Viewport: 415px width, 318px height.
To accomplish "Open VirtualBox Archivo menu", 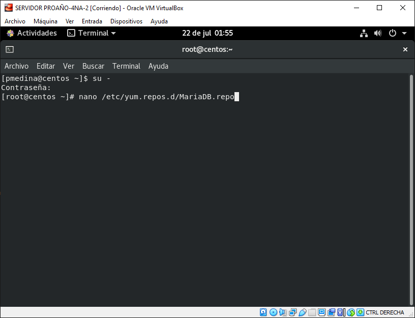I will (15, 21).
